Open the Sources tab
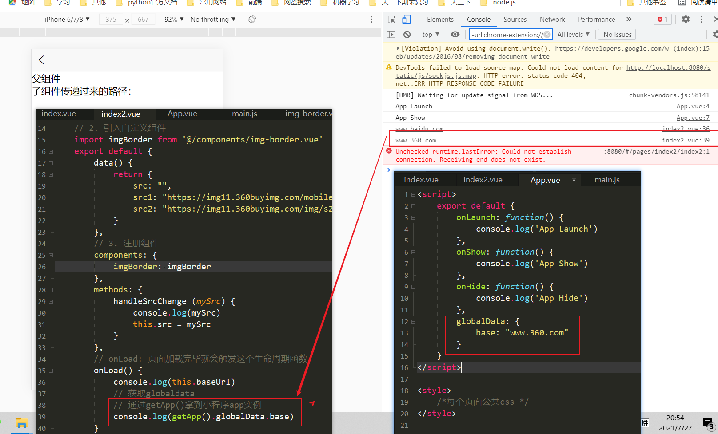The height and width of the screenshot is (434, 718). coord(515,19)
